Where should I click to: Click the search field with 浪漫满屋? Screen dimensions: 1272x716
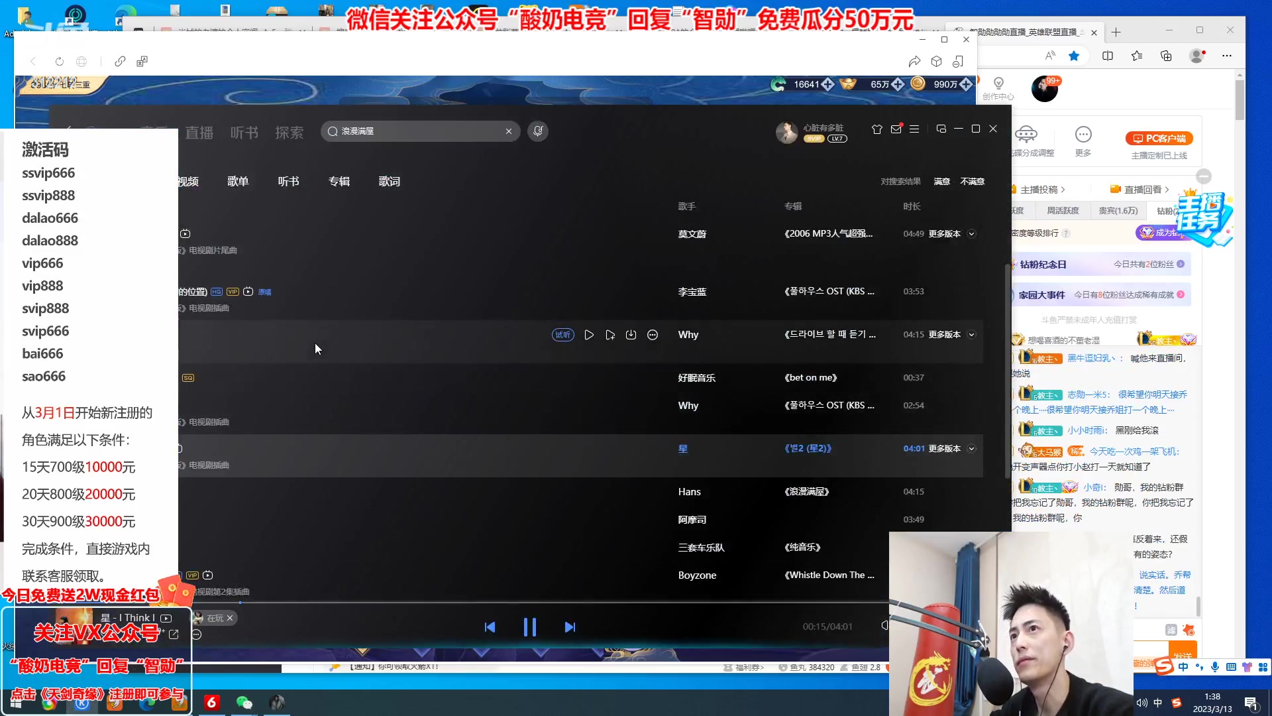tap(421, 131)
